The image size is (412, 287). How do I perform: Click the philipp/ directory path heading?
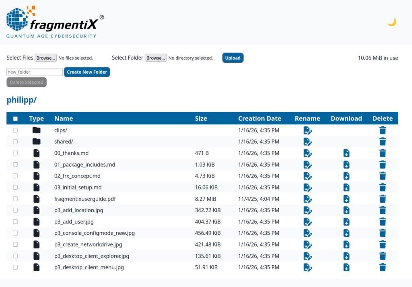pyautogui.click(x=22, y=100)
